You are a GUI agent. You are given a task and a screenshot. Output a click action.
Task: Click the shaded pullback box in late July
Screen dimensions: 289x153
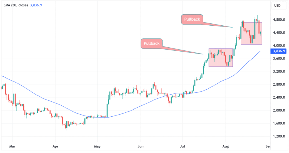220,57
